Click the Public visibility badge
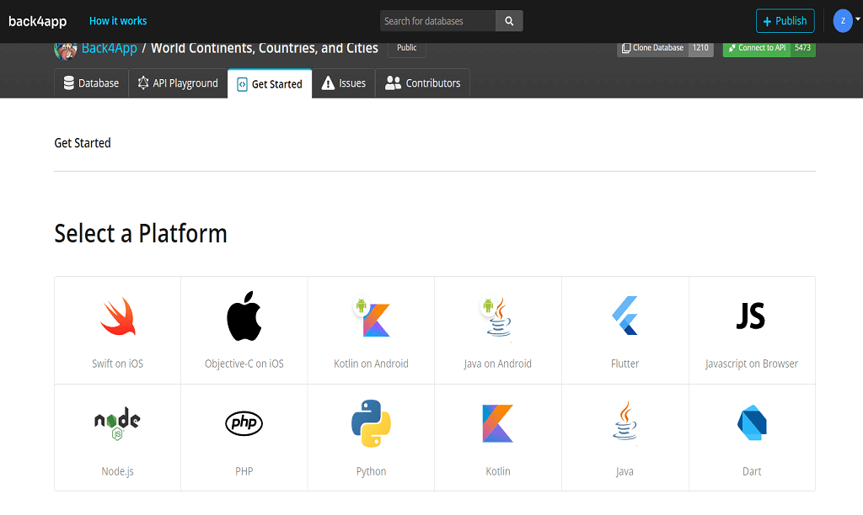863x515 pixels. 407,48
